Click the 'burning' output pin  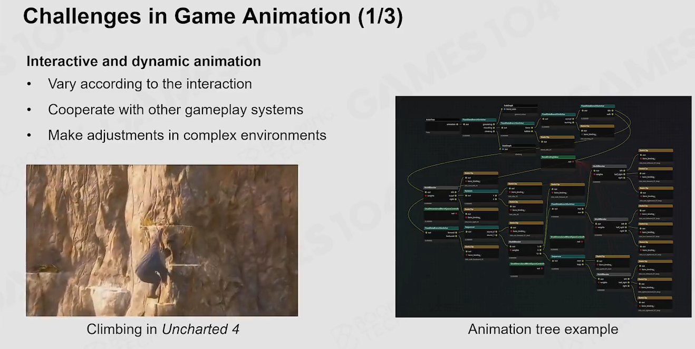(573, 123)
